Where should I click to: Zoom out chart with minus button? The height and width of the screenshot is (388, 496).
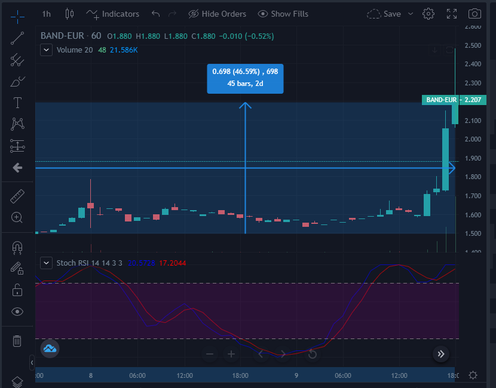pos(209,354)
